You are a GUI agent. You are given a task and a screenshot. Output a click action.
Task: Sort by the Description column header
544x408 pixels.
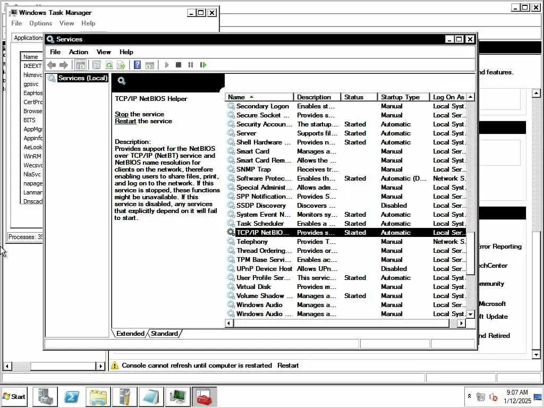[x=317, y=97]
